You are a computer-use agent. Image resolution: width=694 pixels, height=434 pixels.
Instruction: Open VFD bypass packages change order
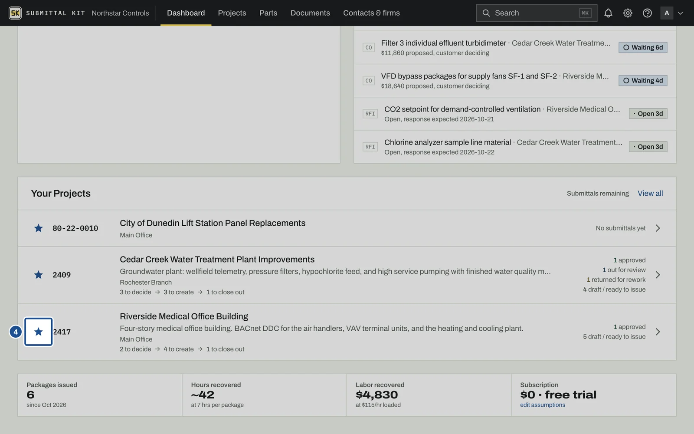[515, 81]
